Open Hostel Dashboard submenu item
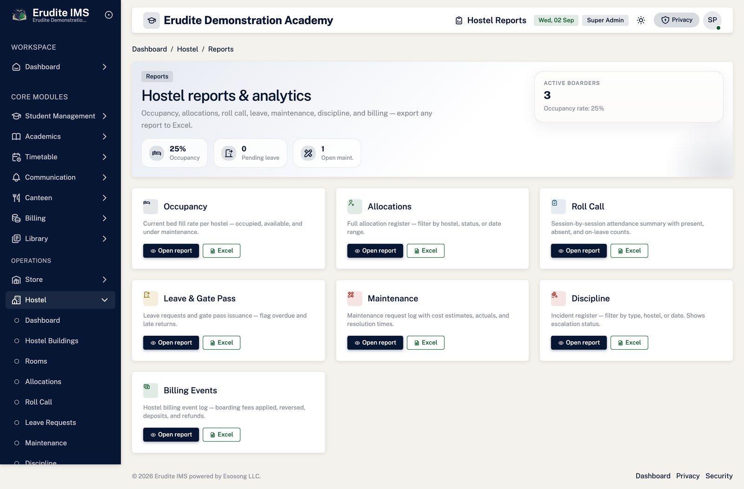Screen dimensions: 744x489 60,320
